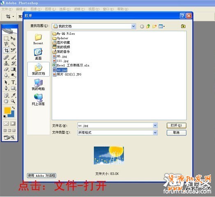Select the Rectangular Marquee tool
This screenshot has width=215, height=197.
tap(6, 38)
